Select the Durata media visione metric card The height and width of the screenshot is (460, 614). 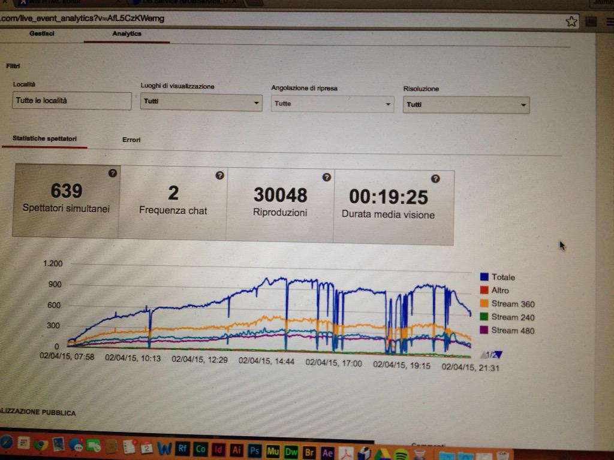(393, 207)
